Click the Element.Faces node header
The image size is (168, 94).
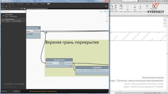point(59,60)
